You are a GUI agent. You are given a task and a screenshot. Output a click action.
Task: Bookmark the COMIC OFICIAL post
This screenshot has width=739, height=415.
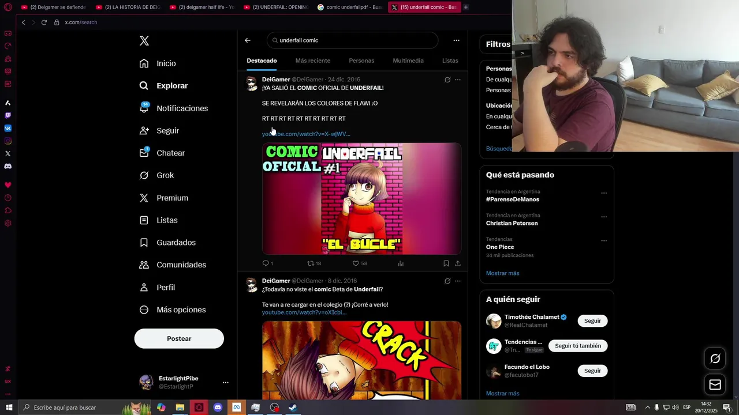(x=446, y=263)
